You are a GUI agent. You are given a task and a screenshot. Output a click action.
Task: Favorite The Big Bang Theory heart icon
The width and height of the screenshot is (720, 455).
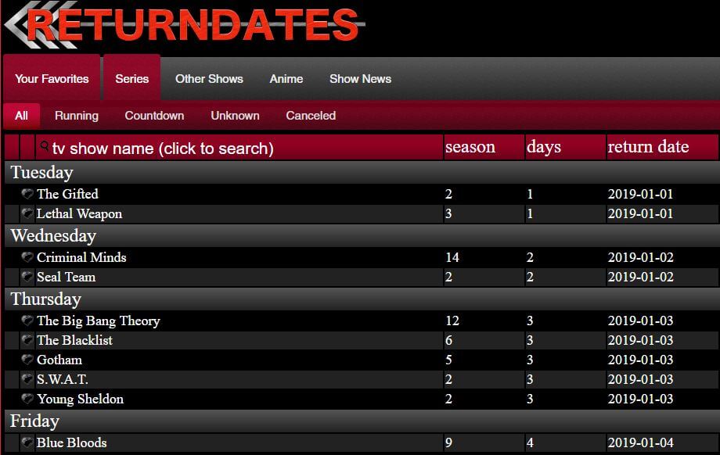pyautogui.click(x=27, y=321)
